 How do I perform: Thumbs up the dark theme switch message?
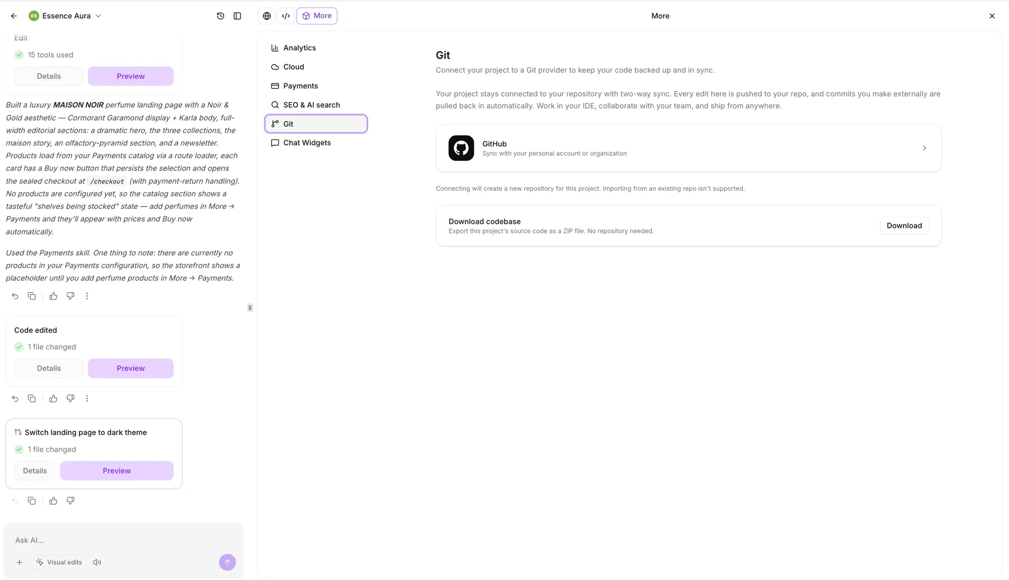tap(53, 501)
